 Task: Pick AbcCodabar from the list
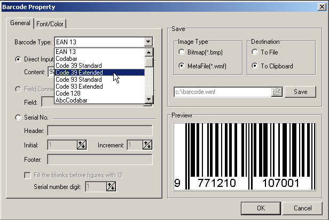[x=100, y=100]
